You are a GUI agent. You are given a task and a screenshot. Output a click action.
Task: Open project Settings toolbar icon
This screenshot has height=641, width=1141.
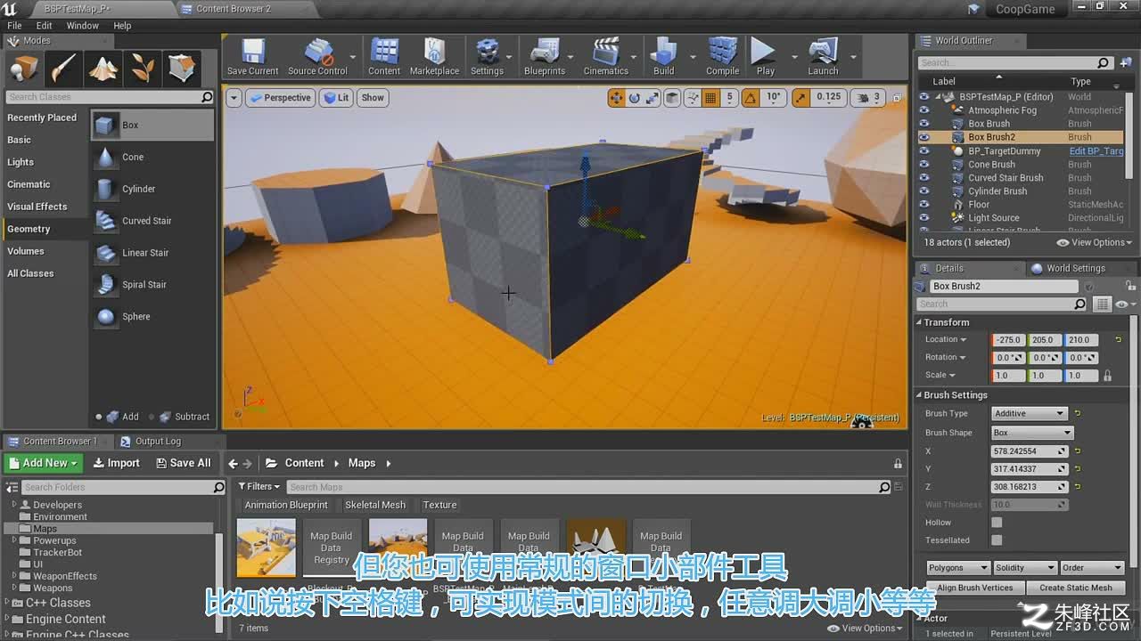coord(487,57)
